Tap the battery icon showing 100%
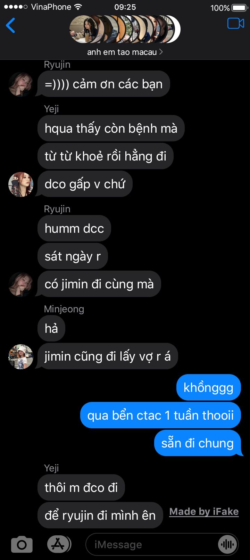 click(239, 7)
